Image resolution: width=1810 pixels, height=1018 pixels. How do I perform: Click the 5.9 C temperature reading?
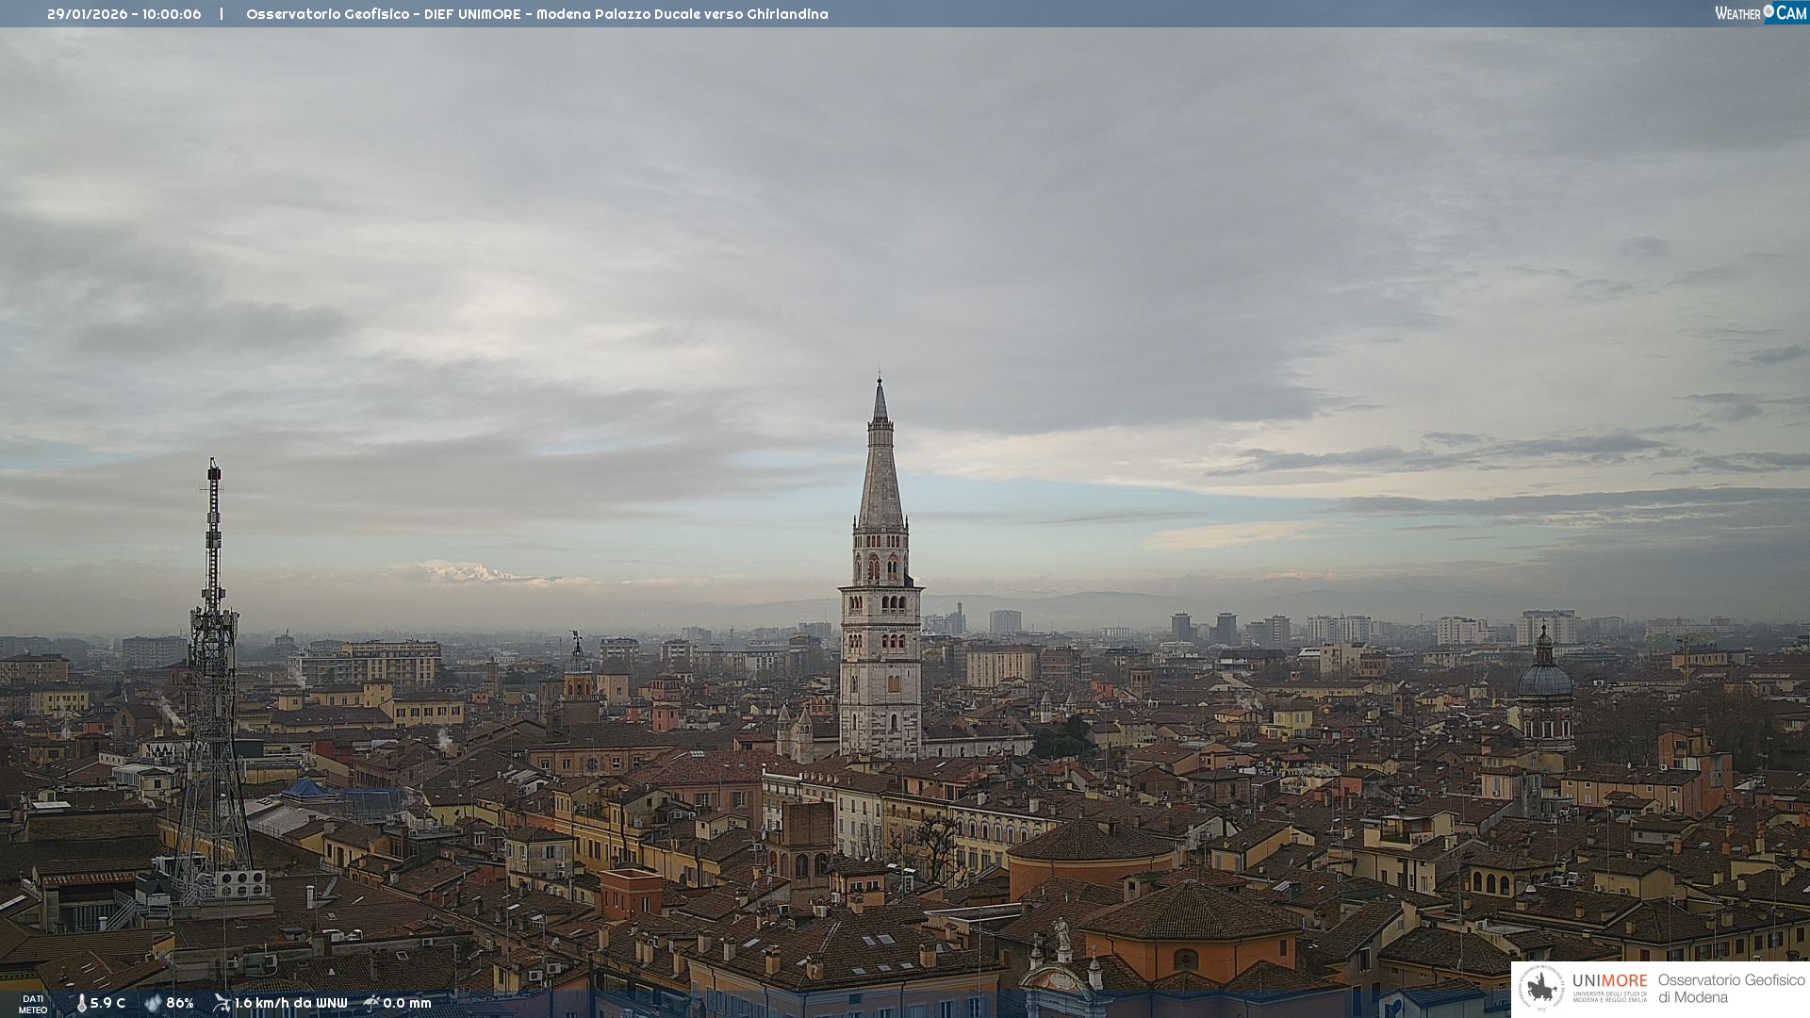107,1003
